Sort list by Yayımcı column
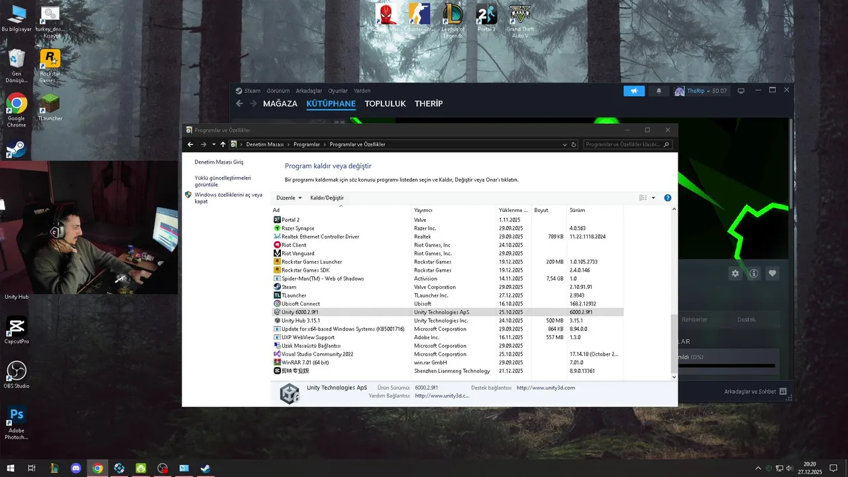The height and width of the screenshot is (477, 848). [454, 210]
